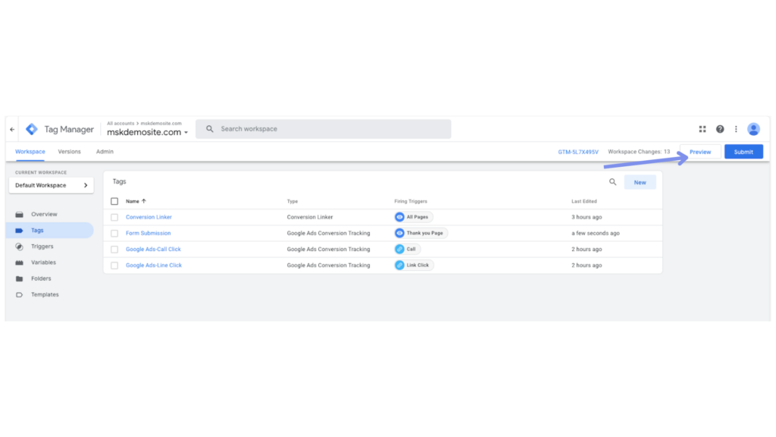Viewport: 776px width, 437px height.
Task: Click the Thank you Page trigger eye icon
Action: point(399,233)
